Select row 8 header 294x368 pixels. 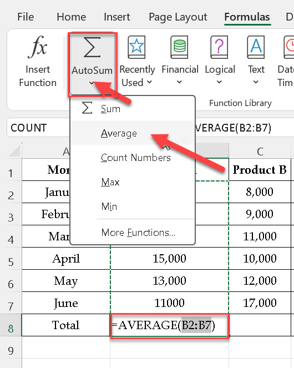pyautogui.click(x=11, y=325)
